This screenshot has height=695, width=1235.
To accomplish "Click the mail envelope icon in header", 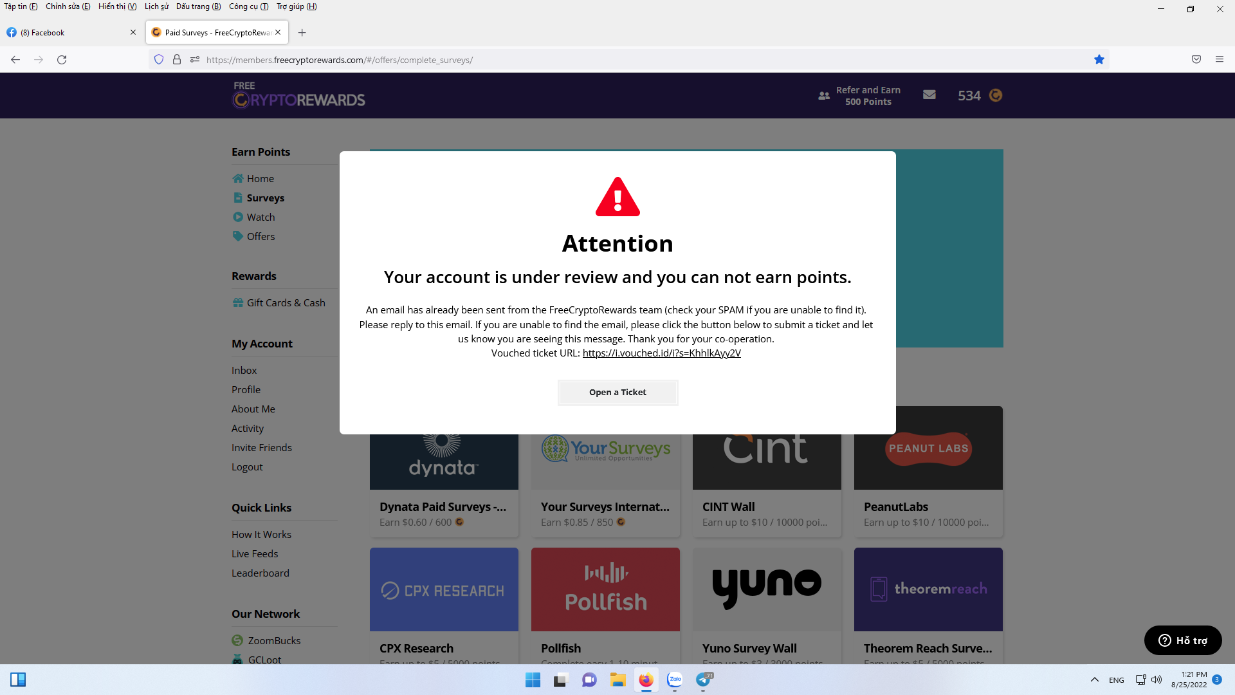I will point(929,95).
